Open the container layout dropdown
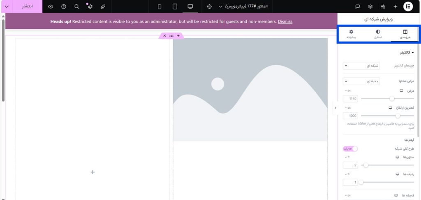 361,66
